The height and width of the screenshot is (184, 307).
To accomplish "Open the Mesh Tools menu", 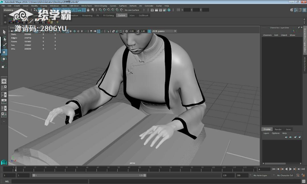I will [x=86, y=6].
